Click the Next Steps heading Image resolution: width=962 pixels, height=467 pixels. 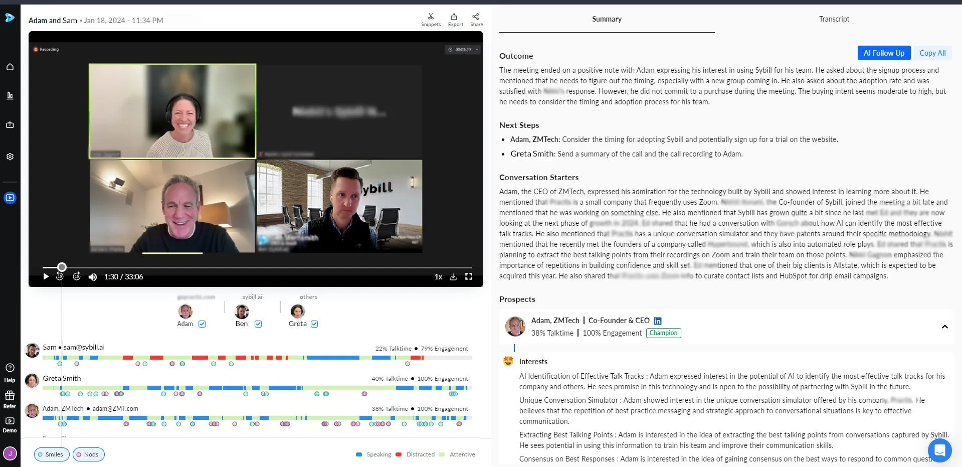(x=519, y=125)
